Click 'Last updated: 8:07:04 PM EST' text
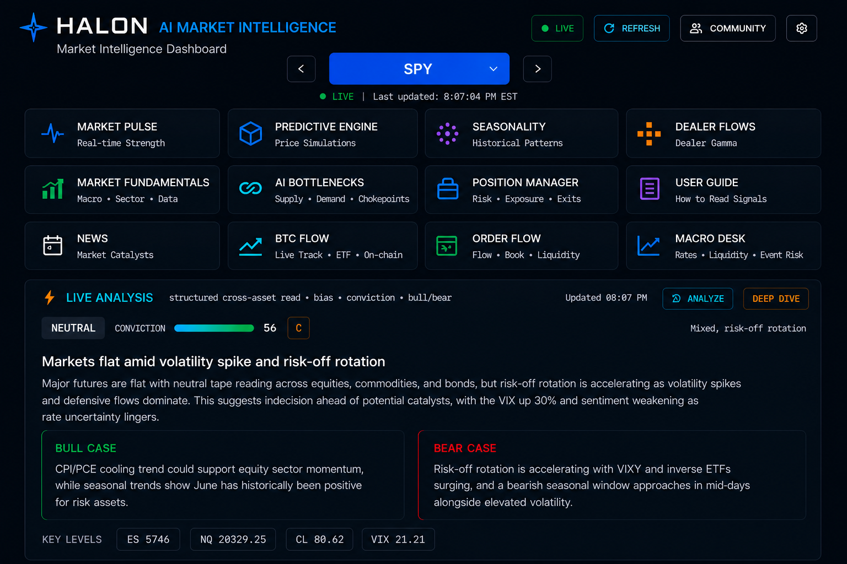The image size is (847, 564). (445, 96)
